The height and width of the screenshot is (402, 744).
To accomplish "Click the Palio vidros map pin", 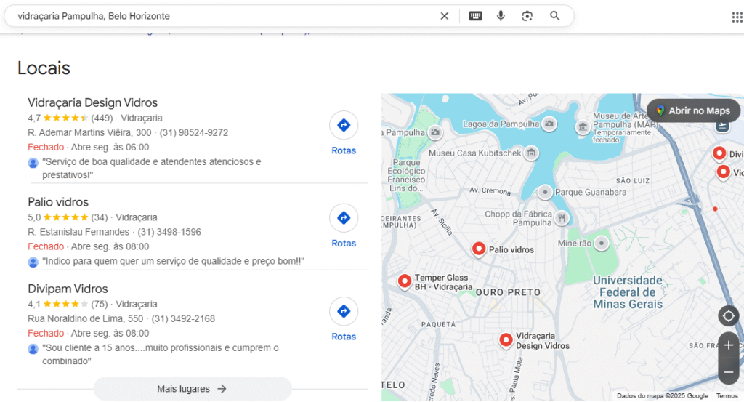I will coord(479,249).
